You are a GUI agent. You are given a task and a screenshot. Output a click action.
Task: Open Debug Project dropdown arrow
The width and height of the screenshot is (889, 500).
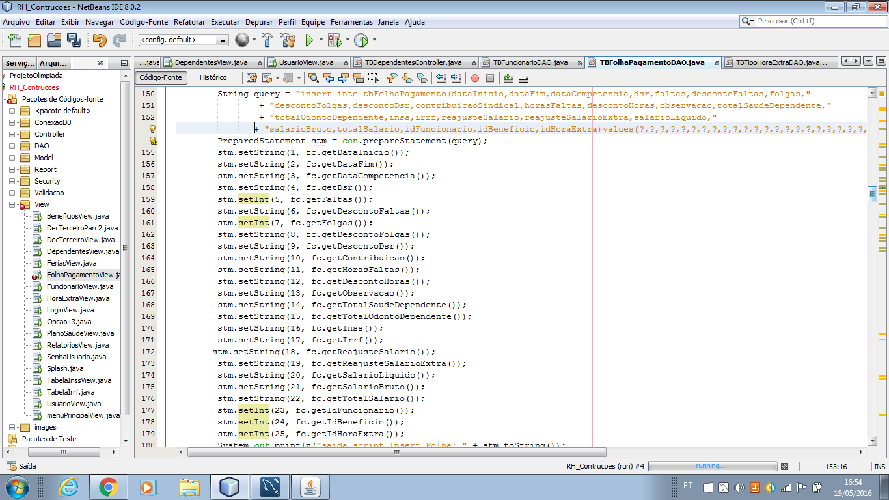click(348, 40)
